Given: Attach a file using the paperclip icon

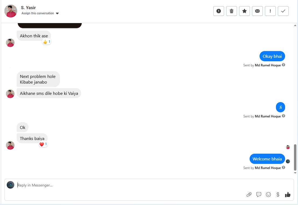Looking at the screenshot, I should point(249,195).
